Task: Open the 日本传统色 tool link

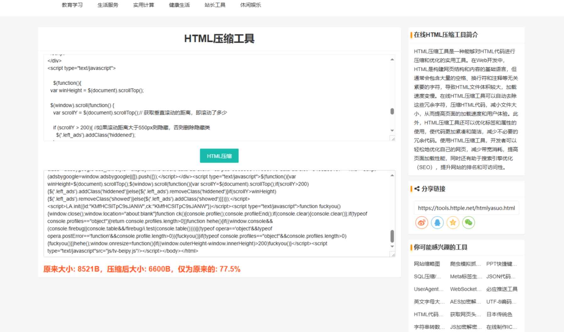Action: [500, 314]
